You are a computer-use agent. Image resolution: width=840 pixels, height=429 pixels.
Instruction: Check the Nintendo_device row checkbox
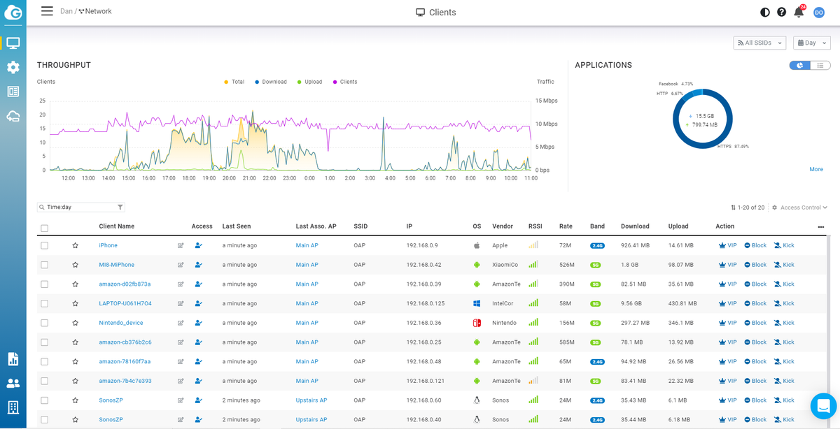tap(45, 323)
